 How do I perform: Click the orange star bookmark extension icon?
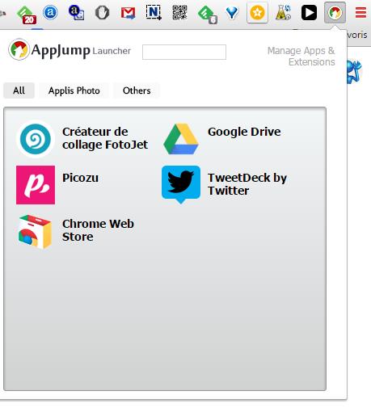coord(257,12)
